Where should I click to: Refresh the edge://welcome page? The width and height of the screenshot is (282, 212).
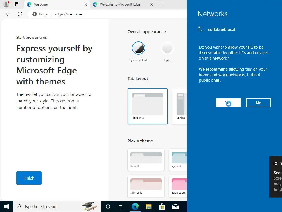(20, 14)
